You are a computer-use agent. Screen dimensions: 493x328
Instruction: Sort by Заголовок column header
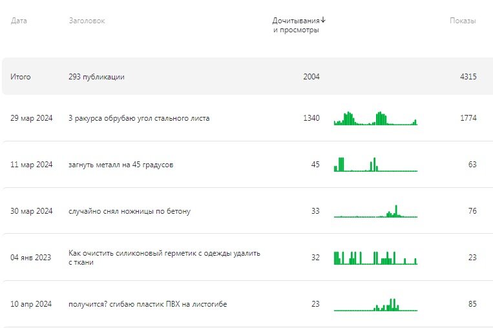(87, 21)
